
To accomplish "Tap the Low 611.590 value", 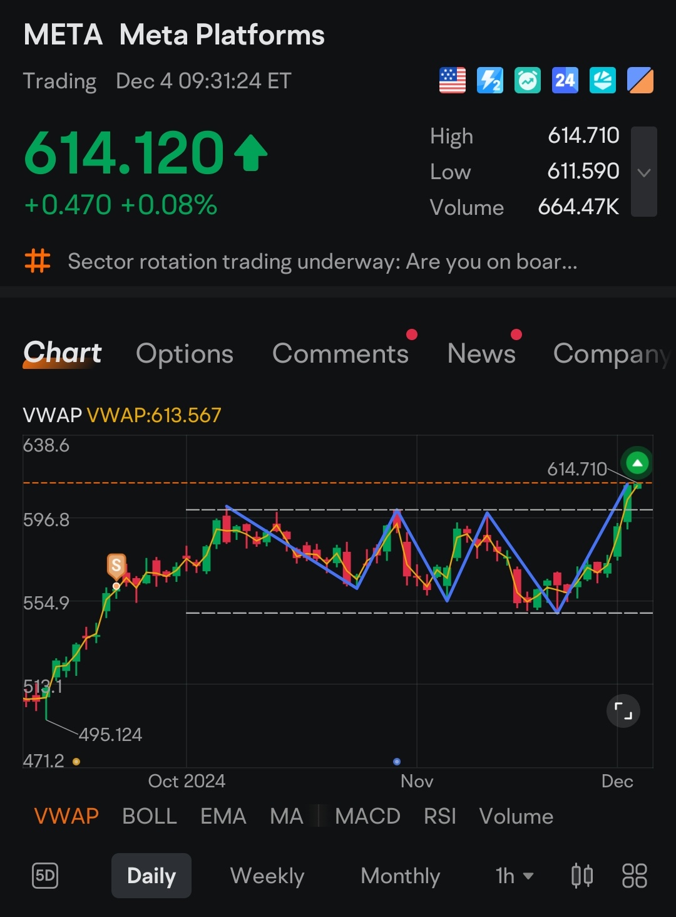I will (583, 171).
